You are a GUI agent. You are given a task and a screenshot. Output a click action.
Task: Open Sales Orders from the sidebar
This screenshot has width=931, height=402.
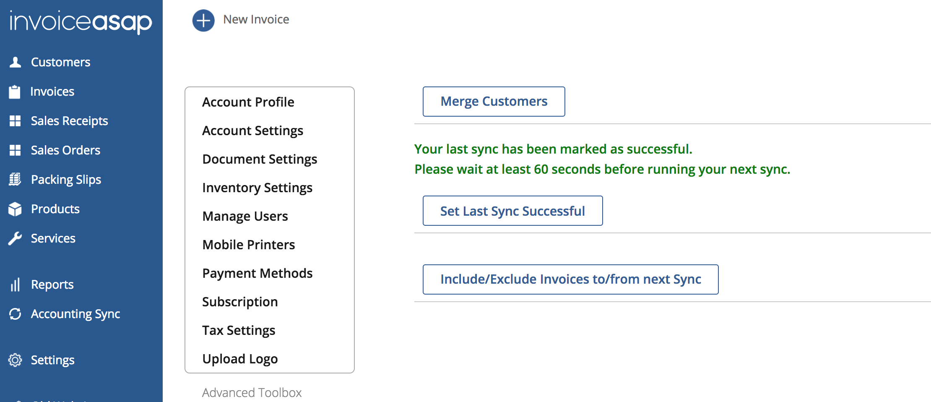(x=65, y=150)
